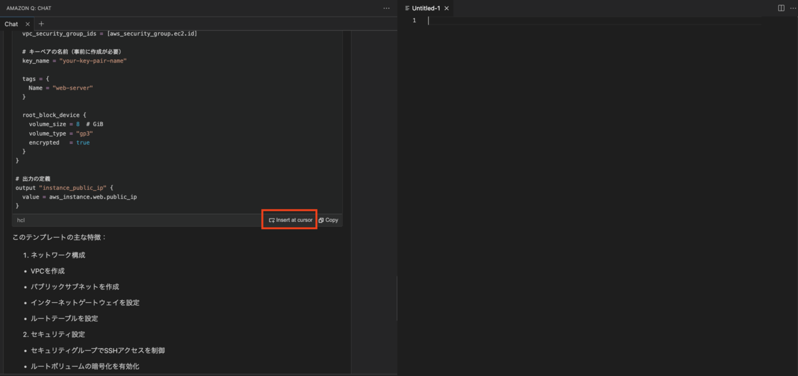The width and height of the screenshot is (798, 376).
Task: Copy the hcl code block
Action: coord(329,220)
